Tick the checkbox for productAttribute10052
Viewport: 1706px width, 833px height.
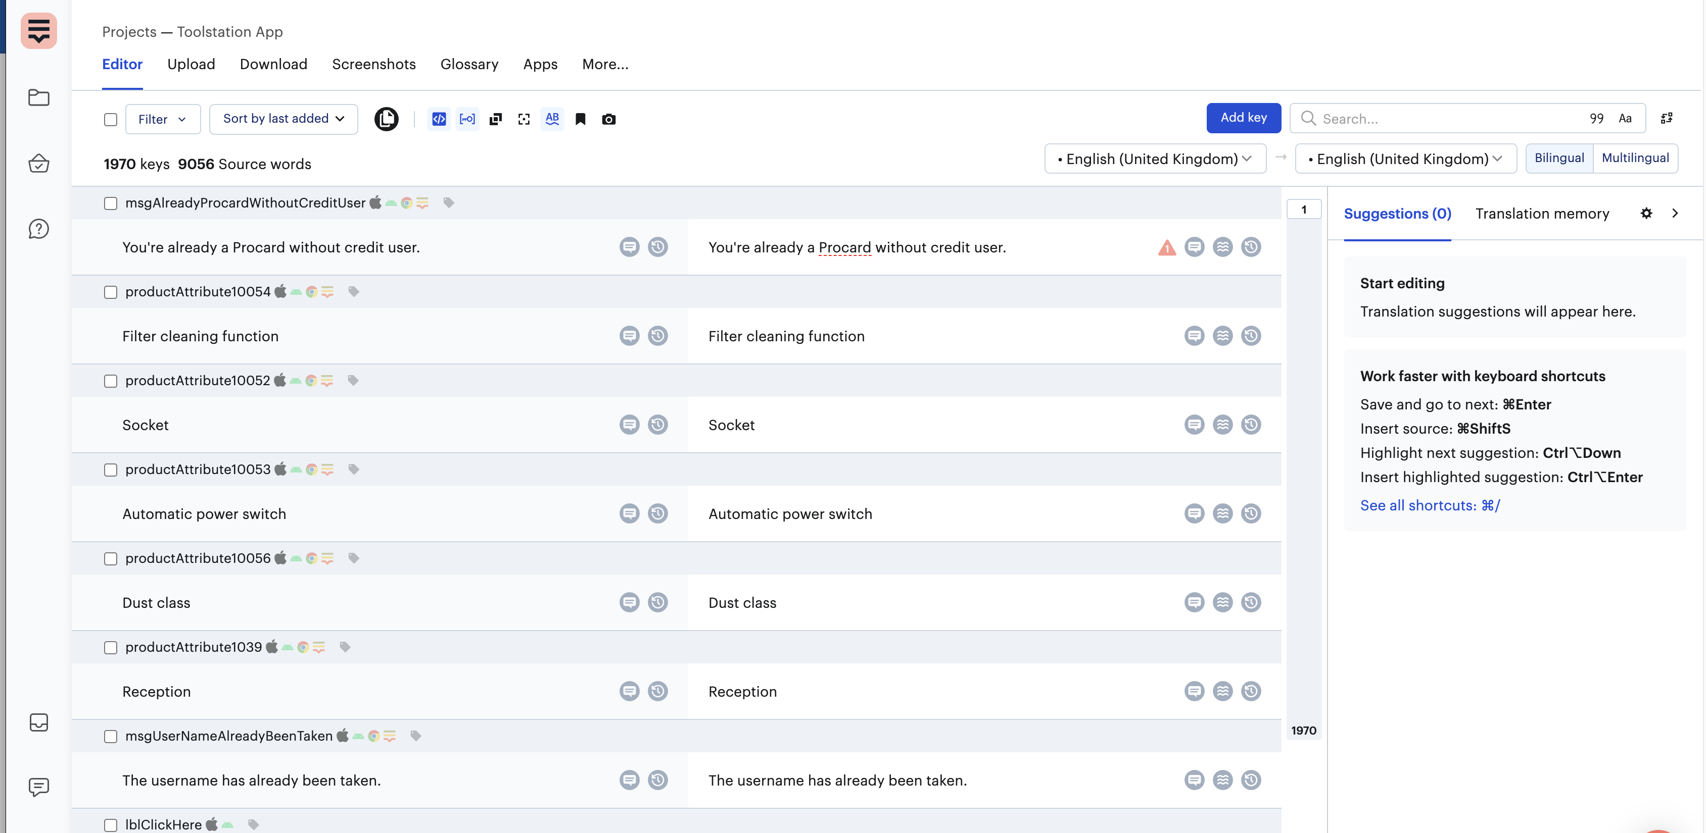point(111,381)
